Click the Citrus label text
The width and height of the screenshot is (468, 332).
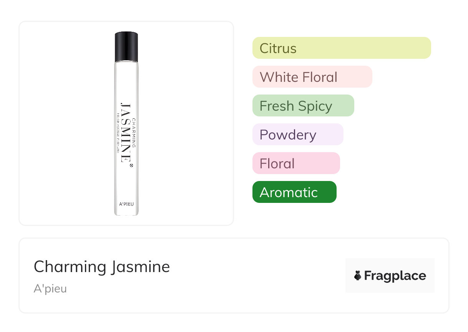(278, 48)
